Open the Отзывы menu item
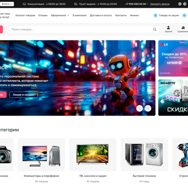Image resolution: width=188 pixels, height=188 pixels. click(x=43, y=16)
